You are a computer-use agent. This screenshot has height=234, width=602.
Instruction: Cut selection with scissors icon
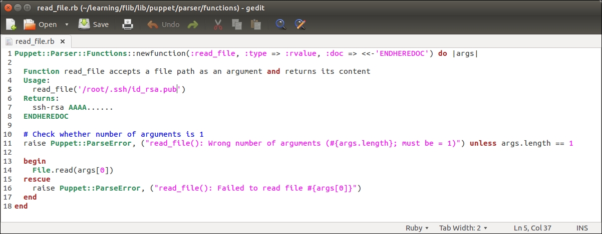[x=218, y=24]
